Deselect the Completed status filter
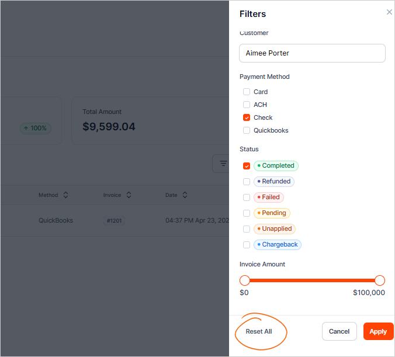Screen dimensions: 395x357 [247, 166]
